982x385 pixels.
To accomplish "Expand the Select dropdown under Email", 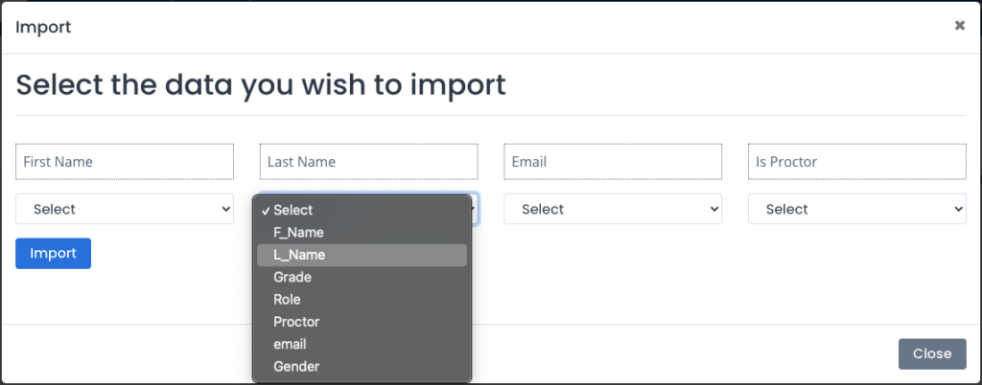I will tap(613, 209).
